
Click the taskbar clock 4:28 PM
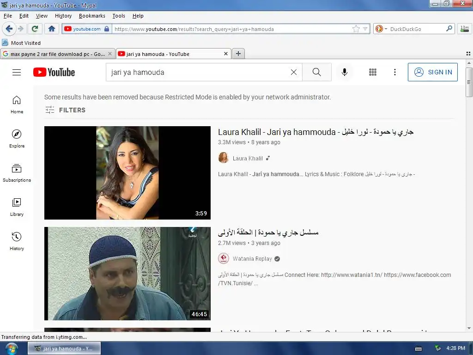click(455, 348)
